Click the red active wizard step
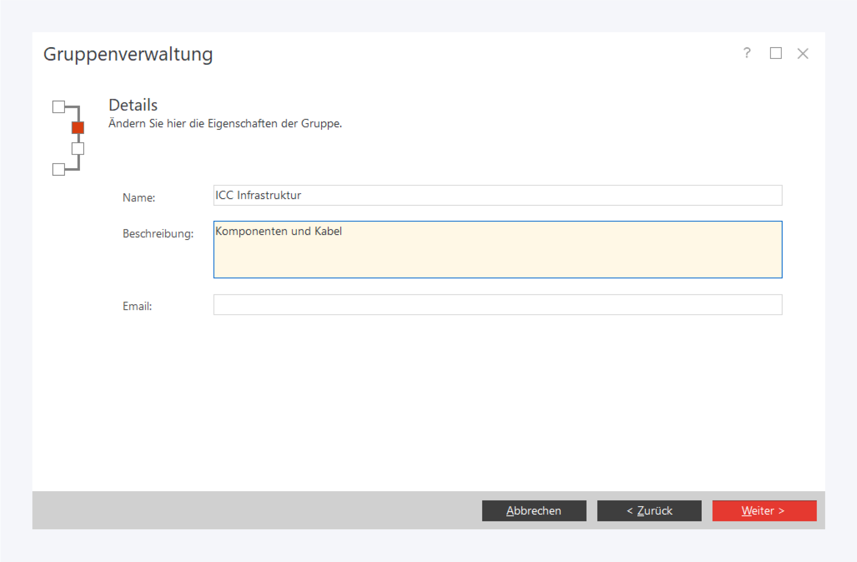The width and height of the screenshot is (857, 562). 78,128
